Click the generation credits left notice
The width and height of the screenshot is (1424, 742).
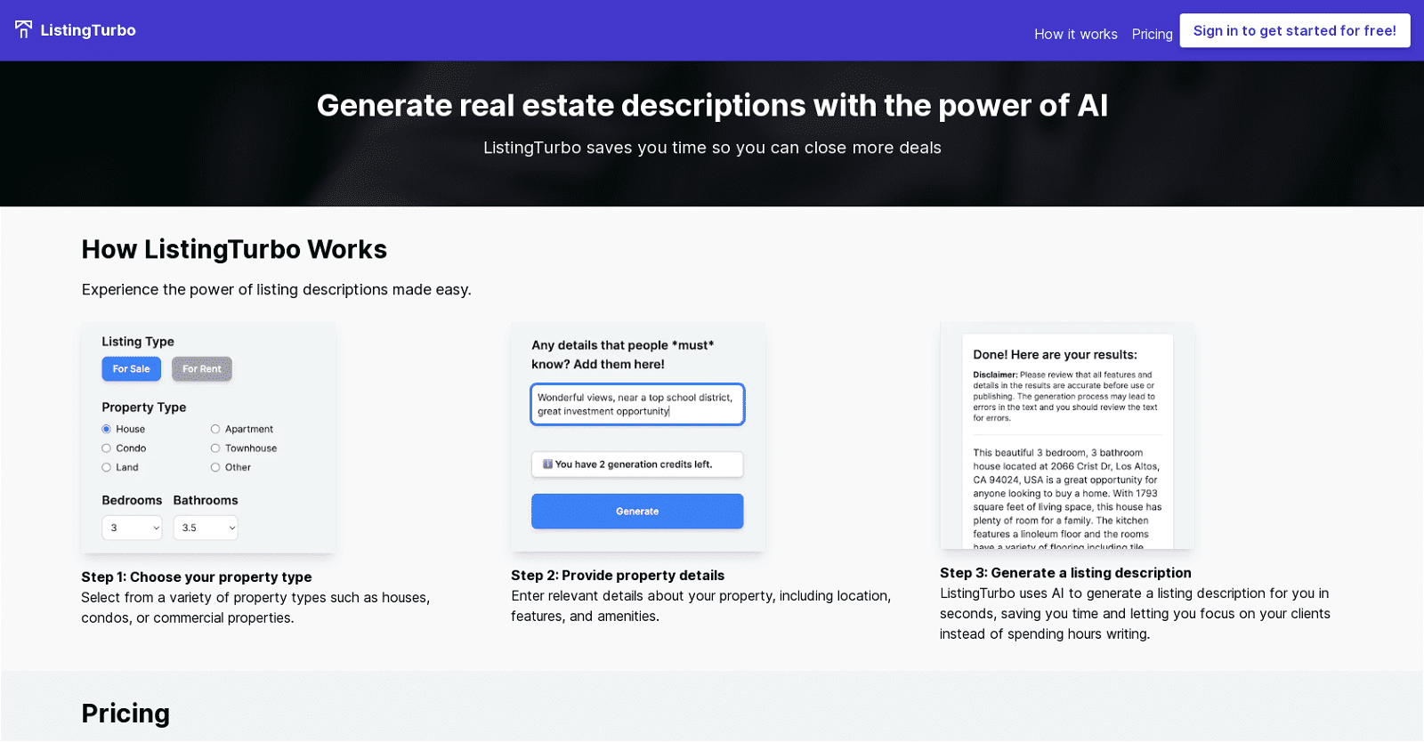click(637, 464)
